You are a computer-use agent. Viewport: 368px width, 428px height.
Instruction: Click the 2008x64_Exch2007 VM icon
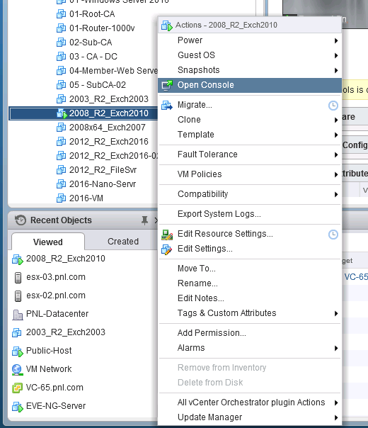(x=61, y=128)
